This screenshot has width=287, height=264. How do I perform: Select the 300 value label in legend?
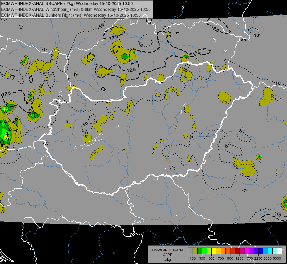tap(202, 258)
